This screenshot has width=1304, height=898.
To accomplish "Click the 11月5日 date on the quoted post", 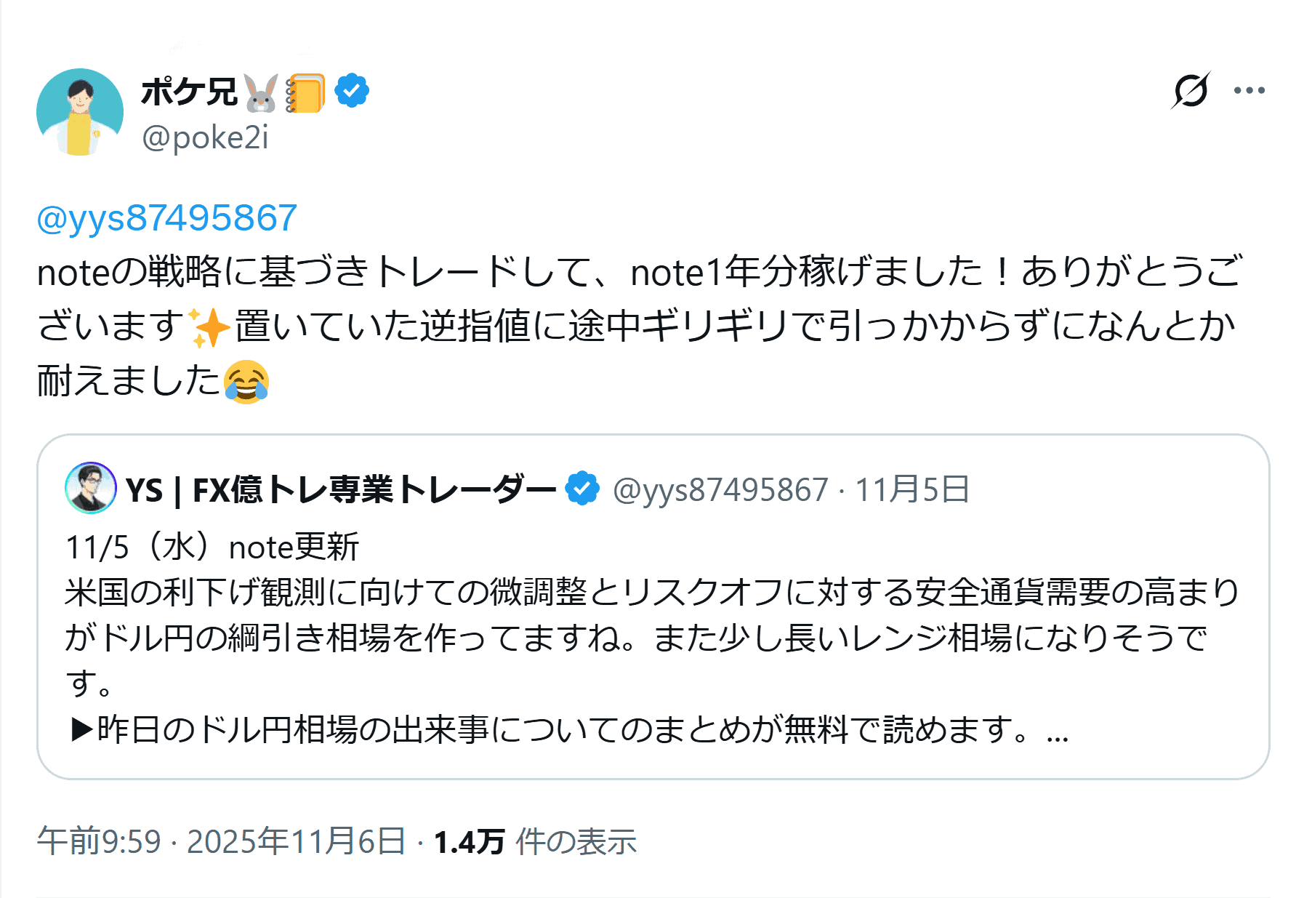I will (911, 490).
